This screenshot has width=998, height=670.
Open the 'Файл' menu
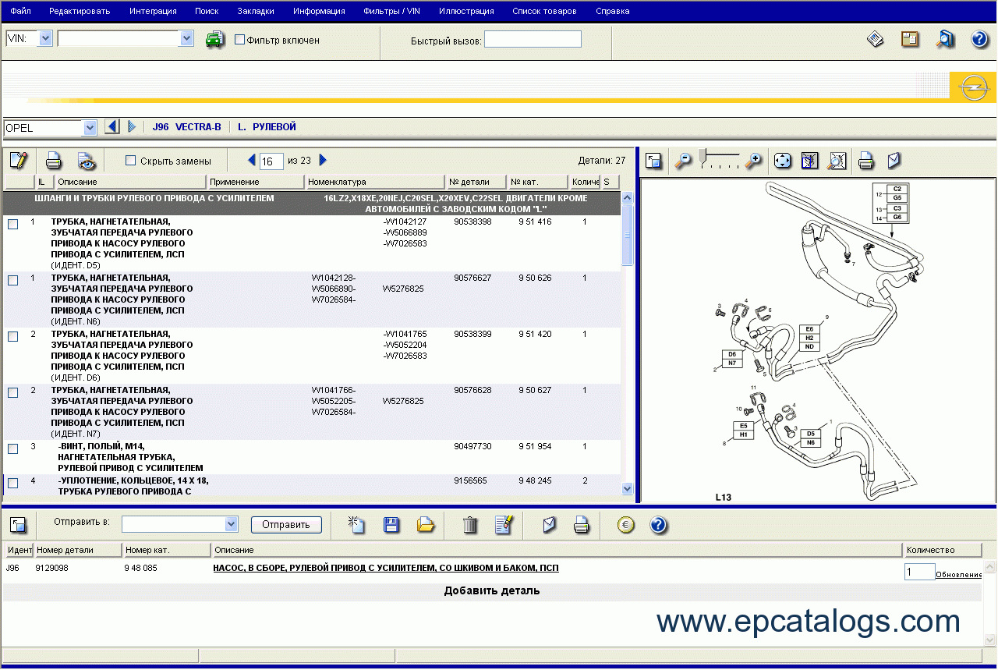[x=20, y=11]
